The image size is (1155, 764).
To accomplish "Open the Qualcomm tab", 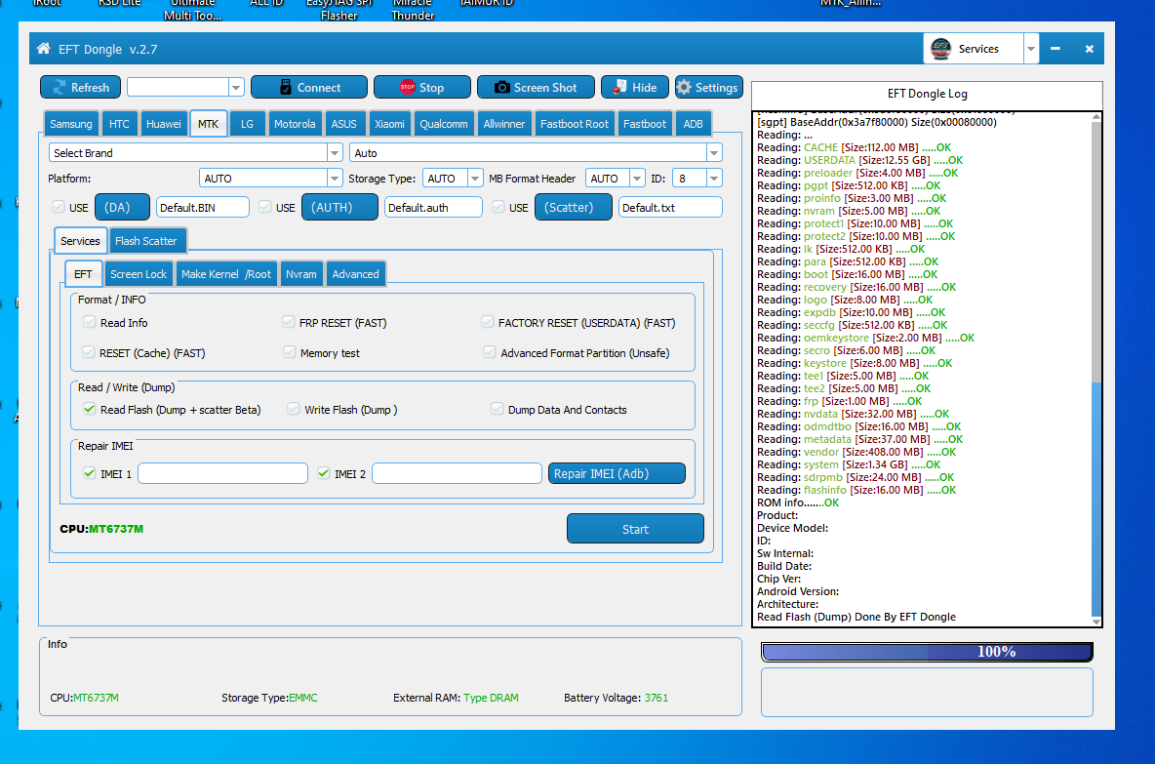I will click(x=444, y=124).
